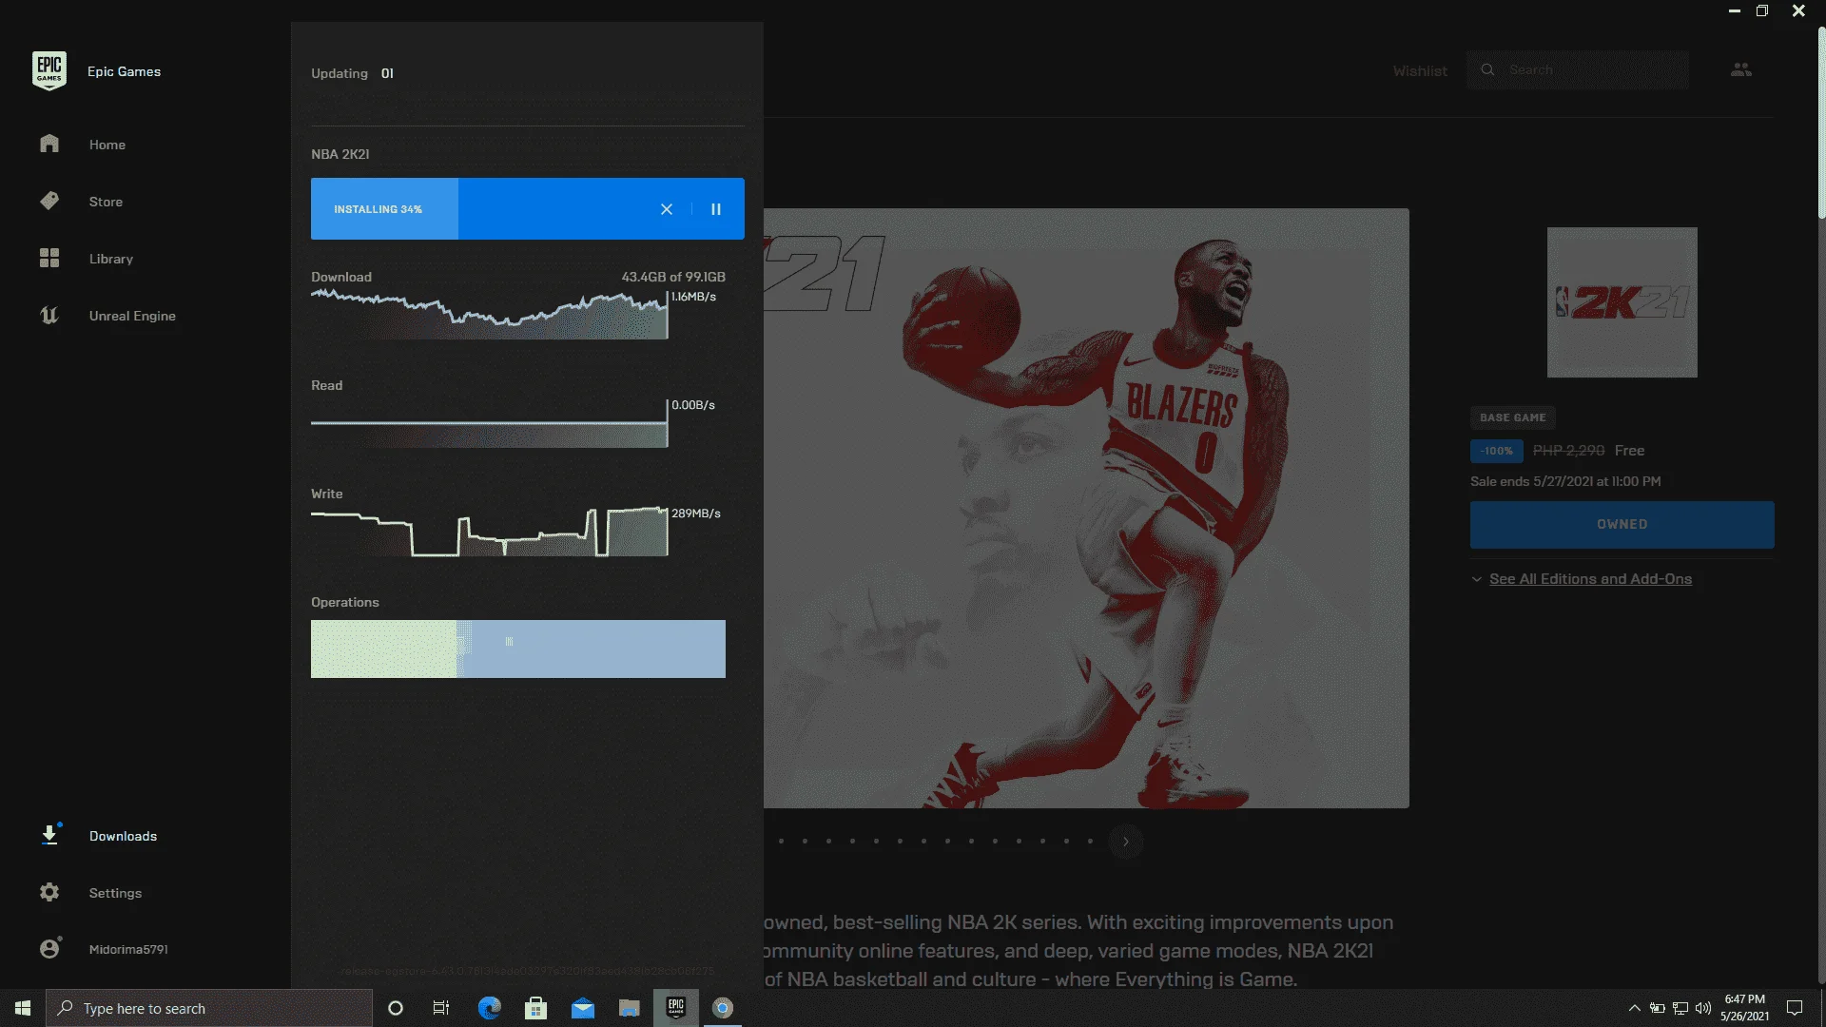This screenshot has width=1826, height=1027.
Task: Click the volume speaker tray icon
Action: click(x=1703, y=1008)
